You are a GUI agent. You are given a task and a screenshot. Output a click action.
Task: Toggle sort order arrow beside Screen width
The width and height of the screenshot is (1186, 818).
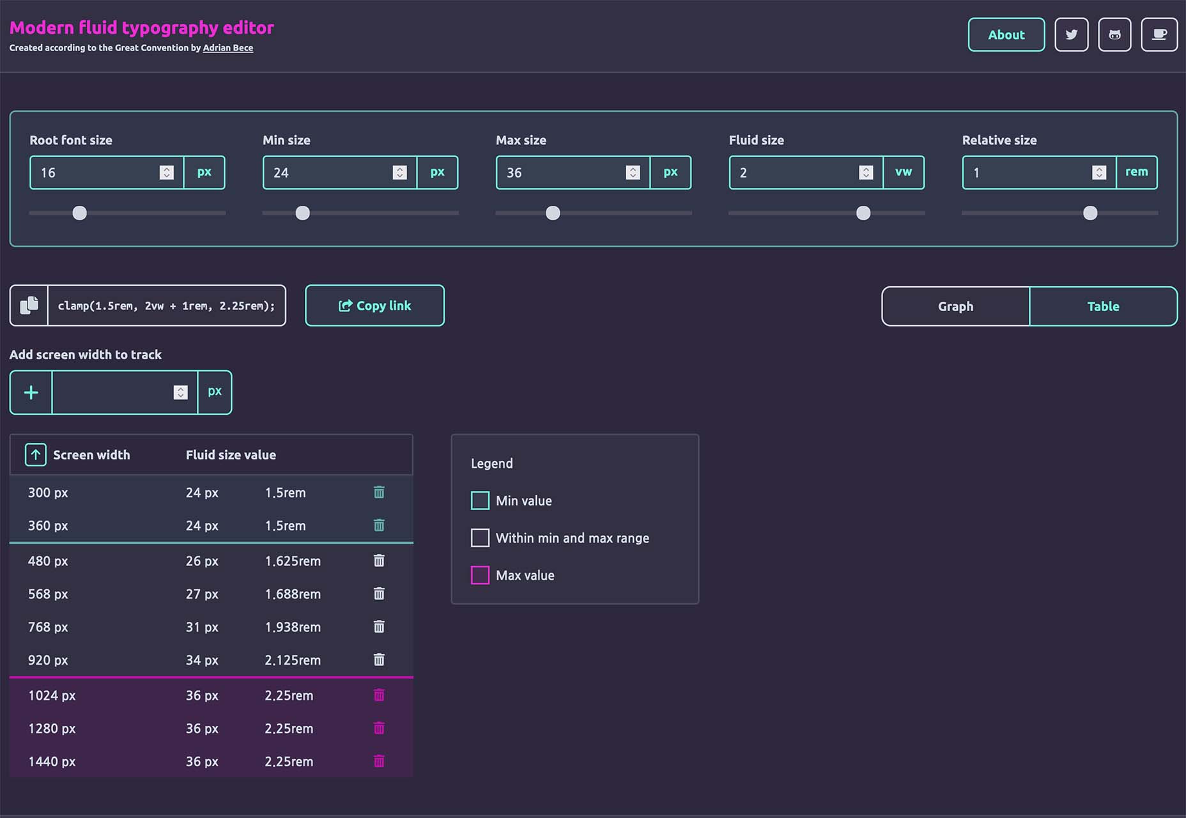coord(36,455)
